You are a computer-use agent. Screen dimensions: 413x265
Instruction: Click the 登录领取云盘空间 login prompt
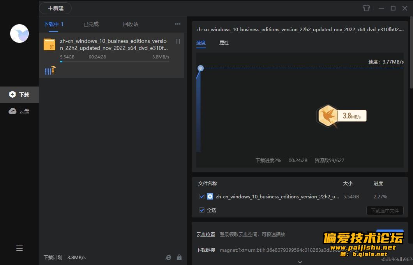(252, 235)
